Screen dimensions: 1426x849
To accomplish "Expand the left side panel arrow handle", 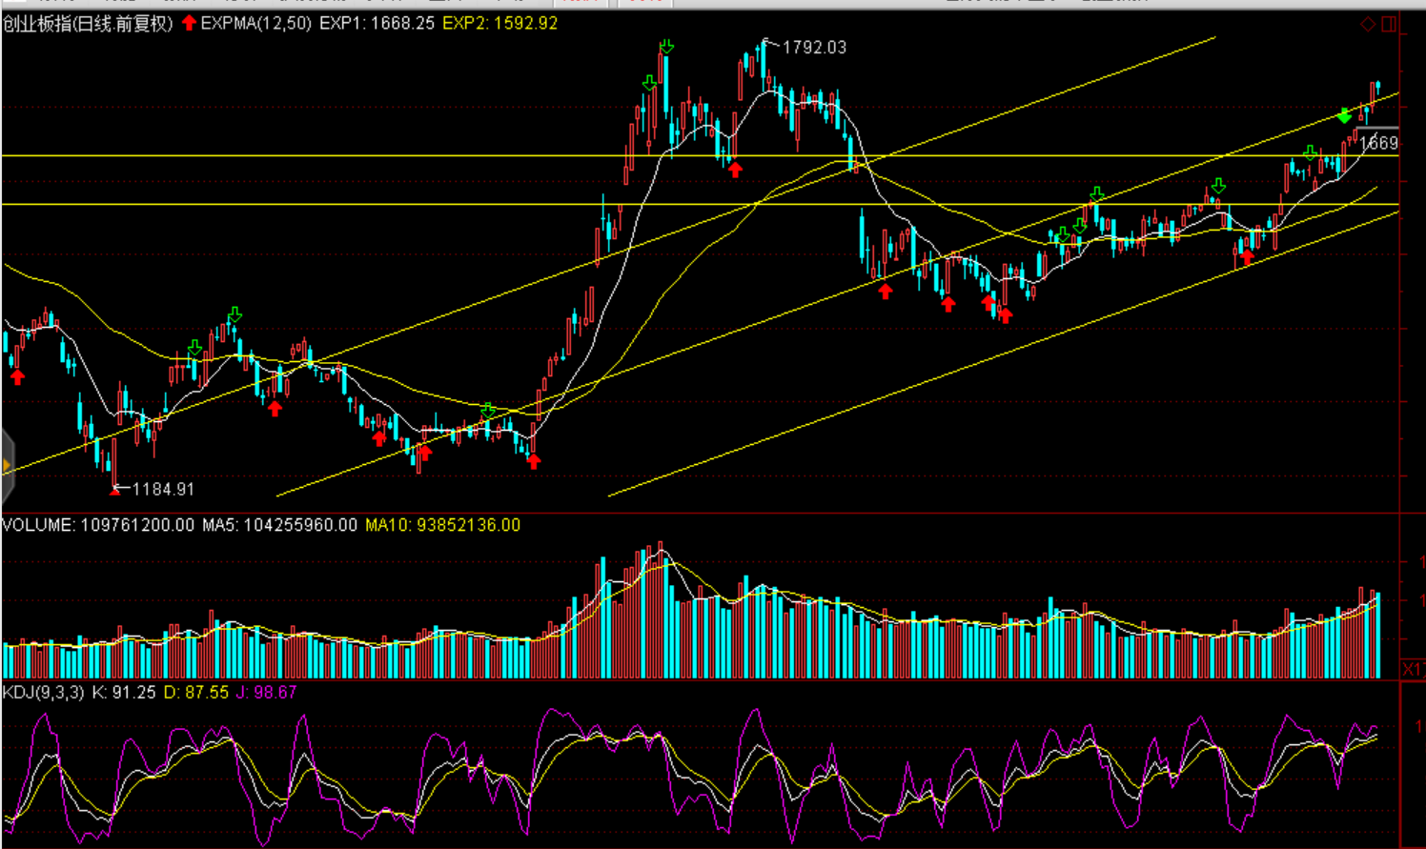I will coord(7,465).
